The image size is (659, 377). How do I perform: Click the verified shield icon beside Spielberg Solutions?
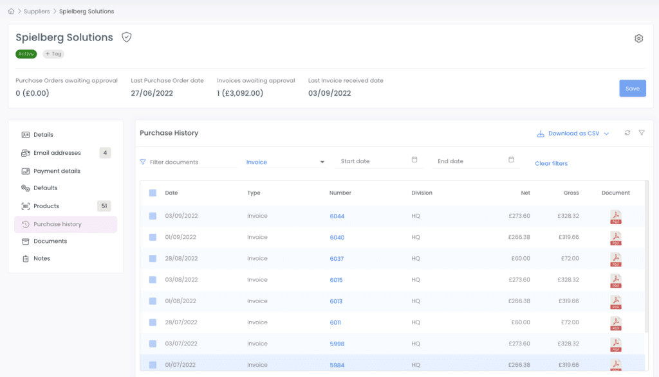coord(127,37)
